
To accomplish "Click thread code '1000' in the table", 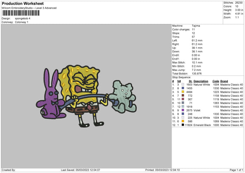I will point(216,125).
